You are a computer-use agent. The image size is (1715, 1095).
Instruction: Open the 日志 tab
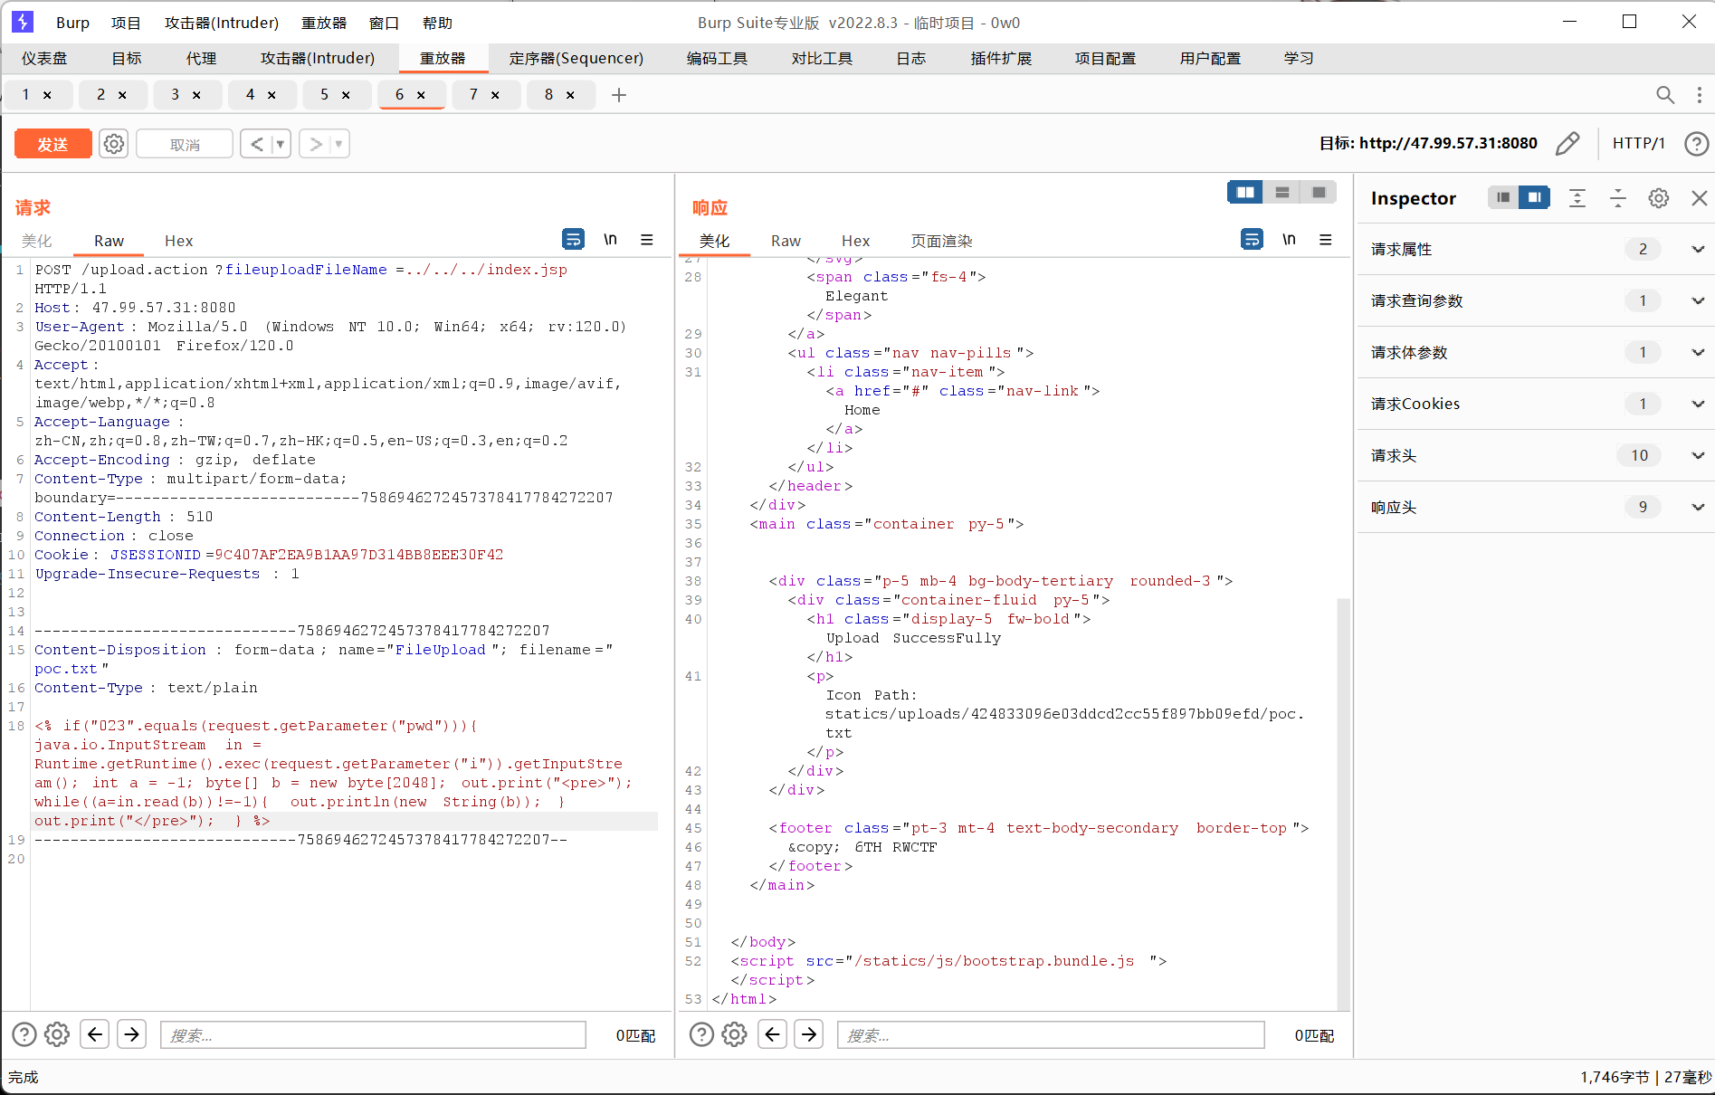(x=911, y=59)
